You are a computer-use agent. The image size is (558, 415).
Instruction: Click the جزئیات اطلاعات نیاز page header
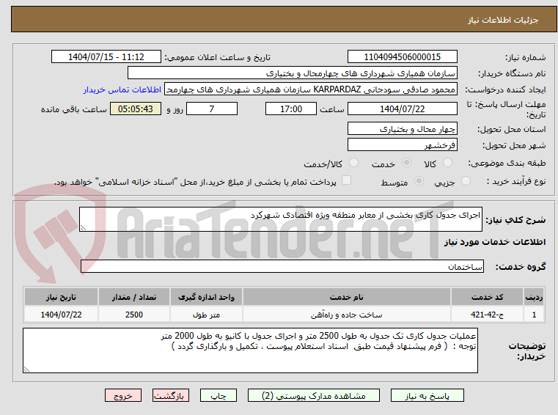(503, 20)
